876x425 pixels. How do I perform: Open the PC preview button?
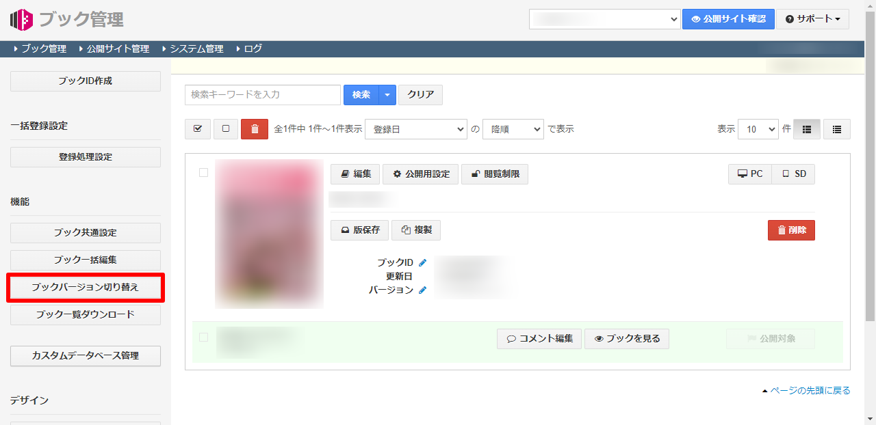click(x=750, y=174)
